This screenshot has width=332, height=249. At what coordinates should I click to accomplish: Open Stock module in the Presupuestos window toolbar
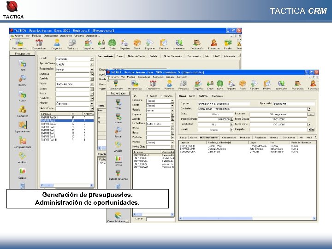(x=137, y=44)
